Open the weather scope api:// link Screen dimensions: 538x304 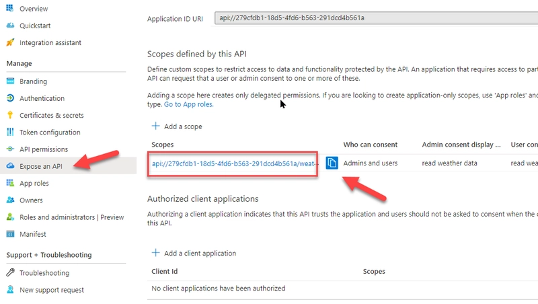pyautogui.click(x=233, y=163)
